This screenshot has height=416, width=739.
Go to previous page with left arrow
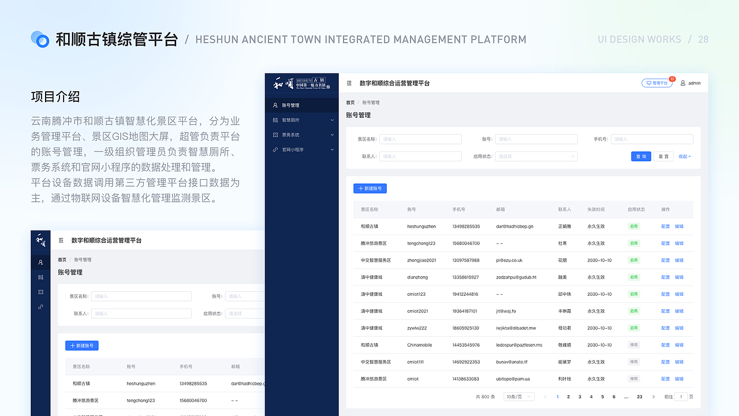tap(546, 397)
